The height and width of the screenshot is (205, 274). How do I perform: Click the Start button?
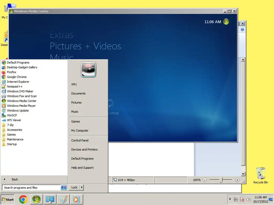(7, 200)
